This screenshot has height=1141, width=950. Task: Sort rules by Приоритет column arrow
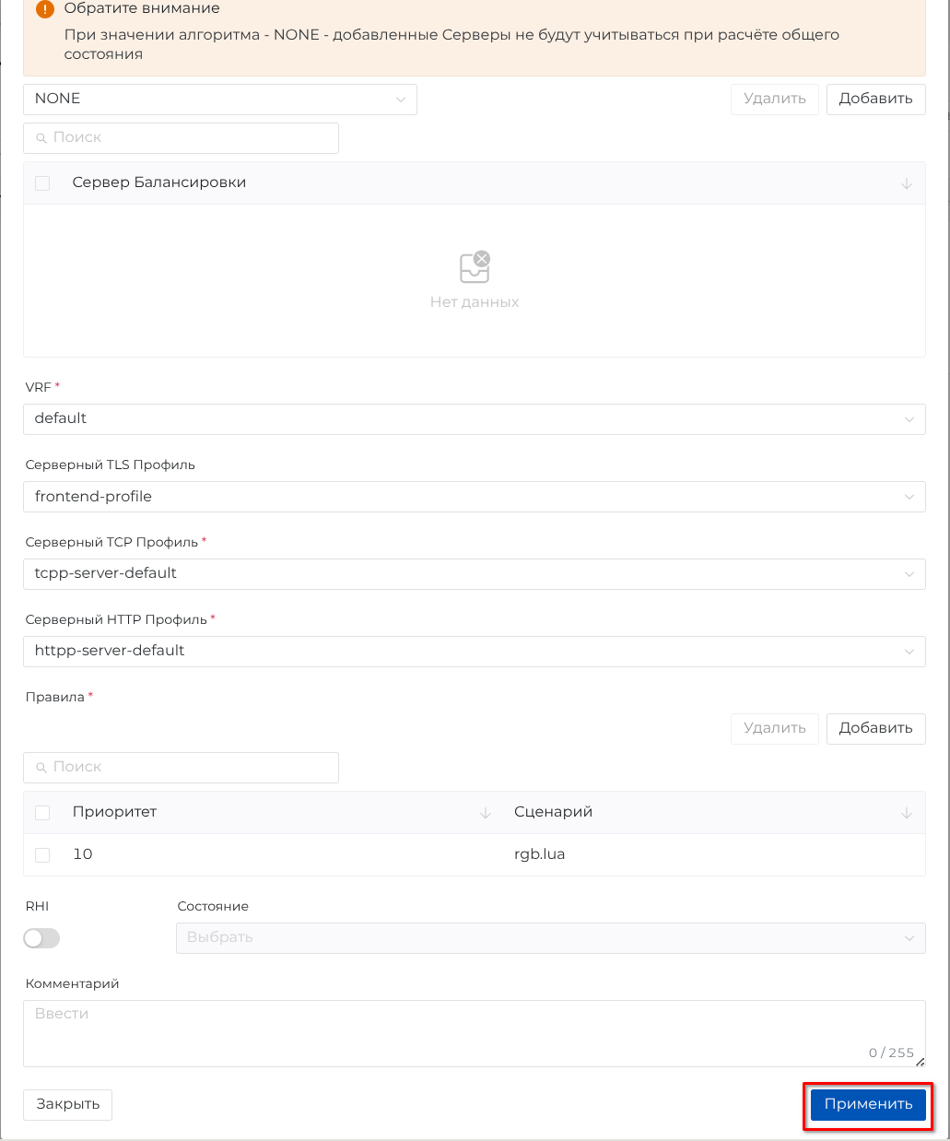coord(486,813)
